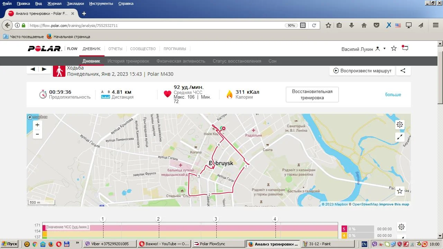Go to previous training session arrow
Image resolution: width=443 pixels, height=249 pixels.
(x=33, y=69)
